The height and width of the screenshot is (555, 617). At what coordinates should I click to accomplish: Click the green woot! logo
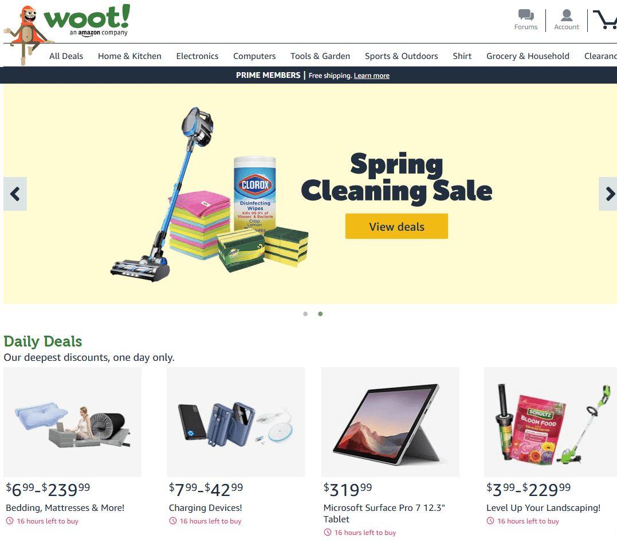point(87,17)
